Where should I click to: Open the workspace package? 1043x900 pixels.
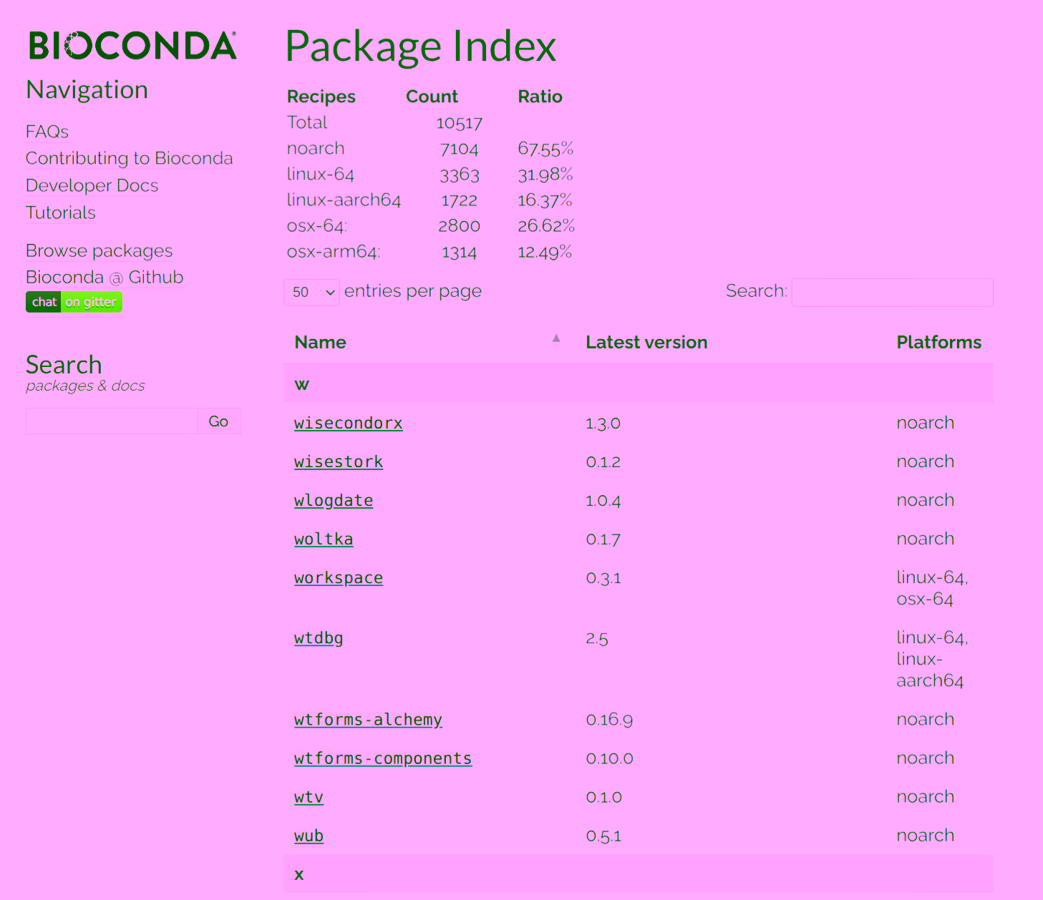click(x=339, y=577)
